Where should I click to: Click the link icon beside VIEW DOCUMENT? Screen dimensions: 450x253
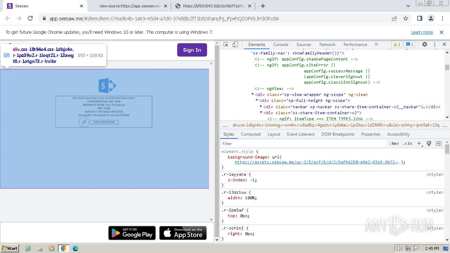[84, 122]
